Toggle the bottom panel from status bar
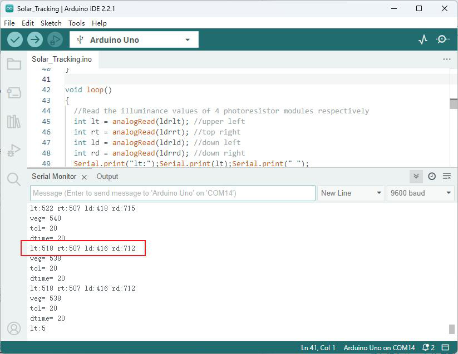This screenshot has height=354, width=458. [x=445, y=347]
